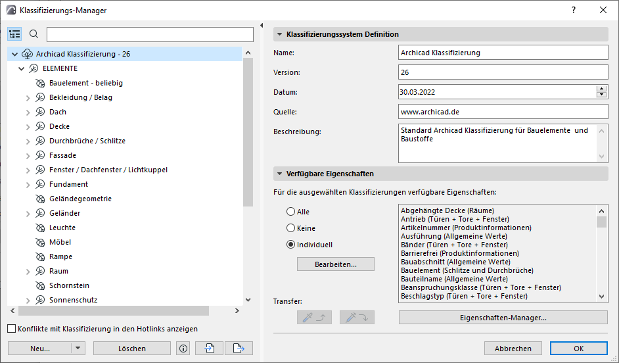Expand the Geländer branch

[x=28, y=214]
